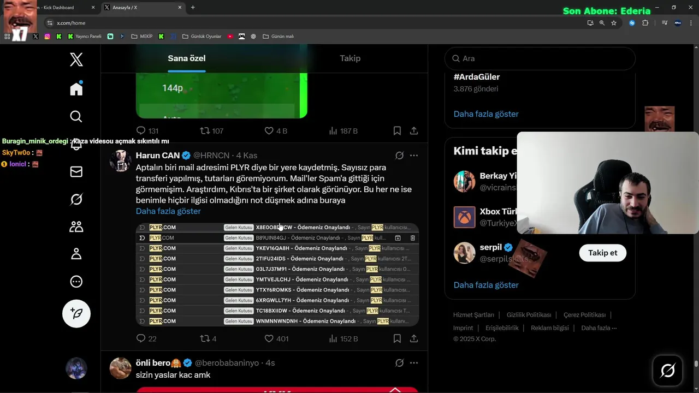The height and width of the screenshot is (393, 699).
Task: Open the floating Grok button at bottom right
Action: 667,371
